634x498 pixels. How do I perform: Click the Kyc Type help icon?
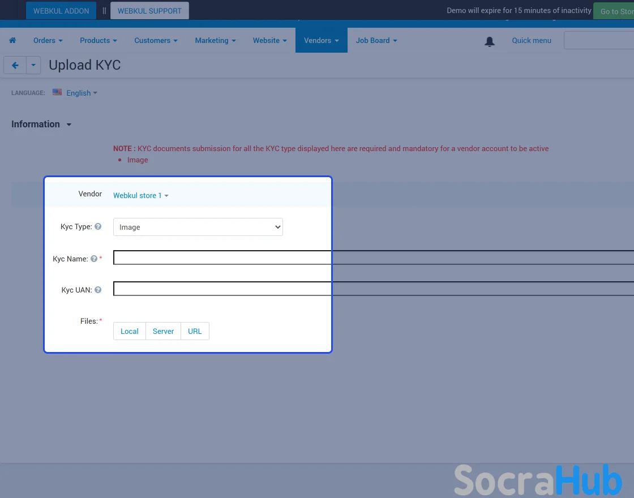point(98,226)
